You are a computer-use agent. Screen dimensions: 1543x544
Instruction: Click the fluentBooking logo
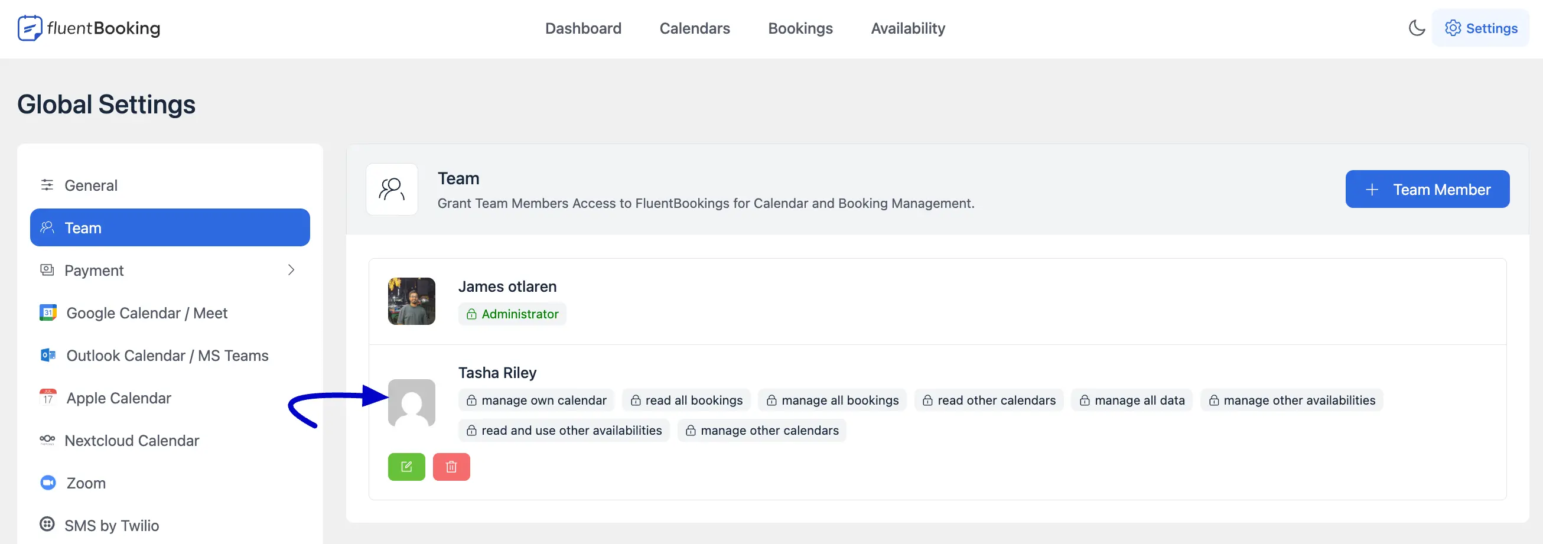point(89,28)
